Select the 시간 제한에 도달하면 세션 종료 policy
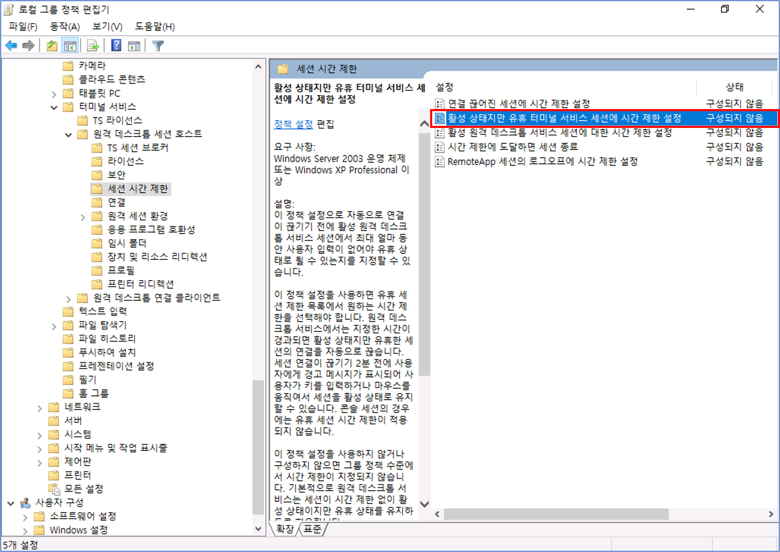Image resolution: width=780 pixels, height=552 pixels. 512,147
